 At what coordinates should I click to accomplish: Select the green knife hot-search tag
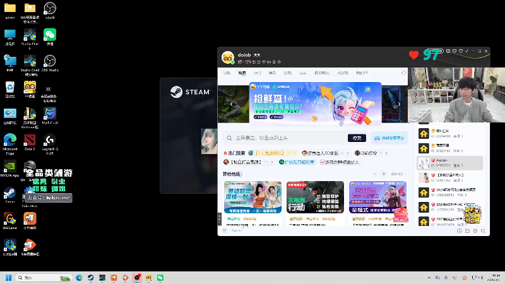(x=299, y=162)
